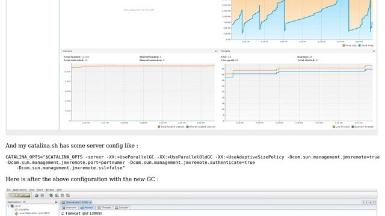Click the Threads panel title bar
Image resolution: width=385 pixels, height=216 pixels.
point(297,51)
